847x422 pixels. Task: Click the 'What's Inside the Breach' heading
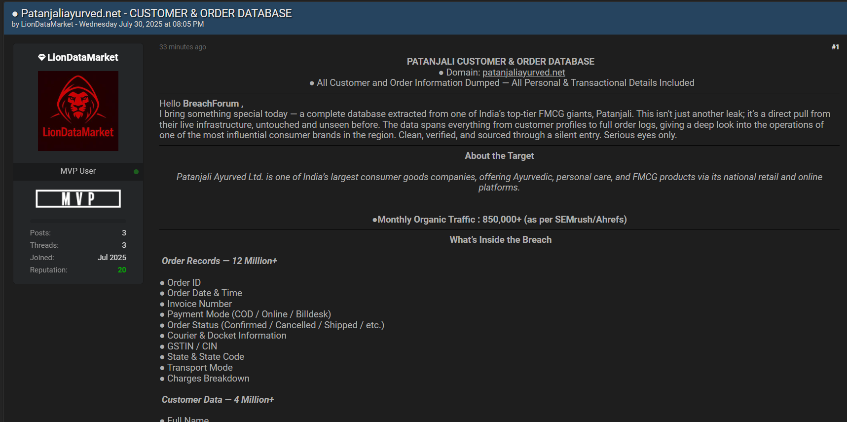click(500, 240)
